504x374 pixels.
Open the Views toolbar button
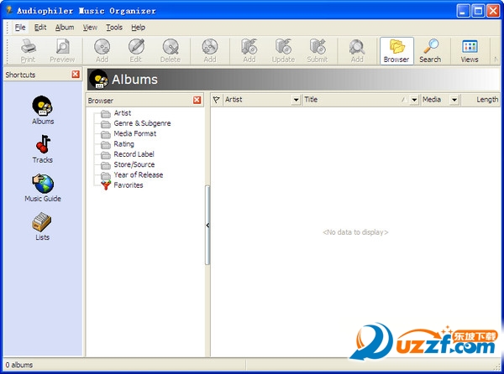tap(470, 50)
